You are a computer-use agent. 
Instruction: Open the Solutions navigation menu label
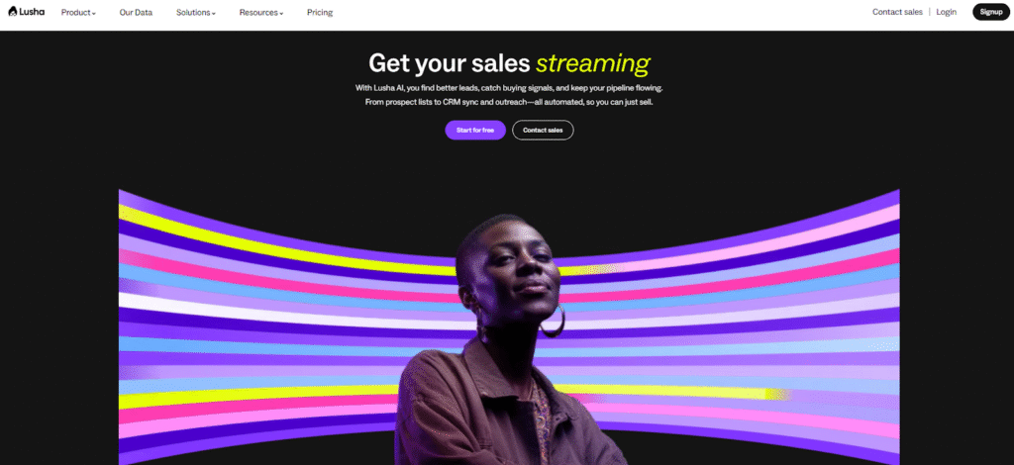(193, 12)
